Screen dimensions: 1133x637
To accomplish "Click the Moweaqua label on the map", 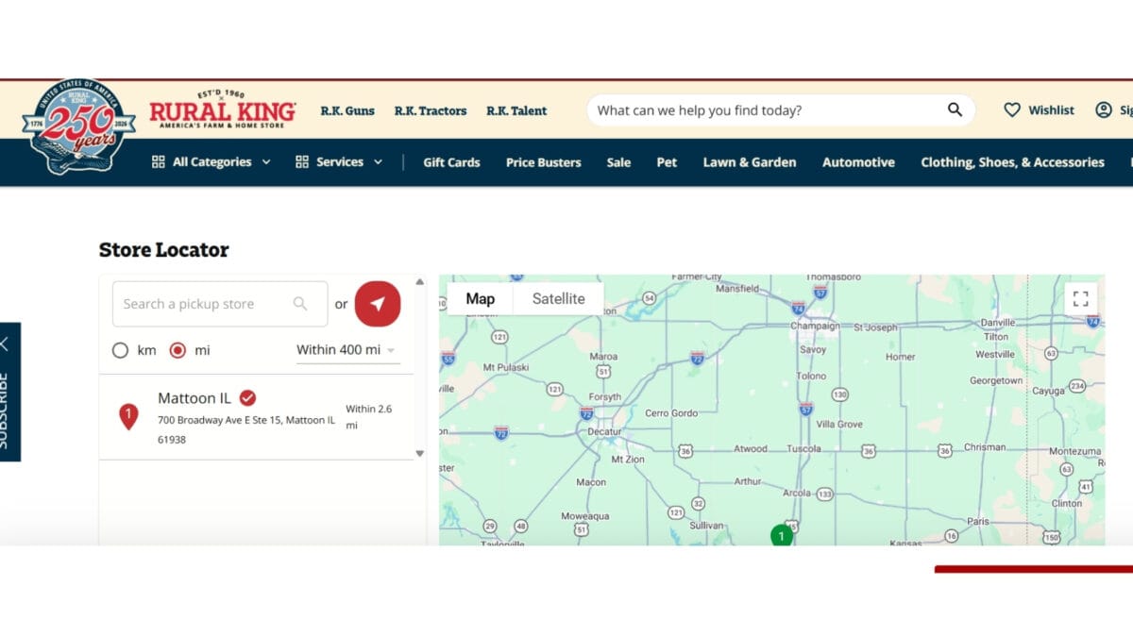I will tap(585, 517).
